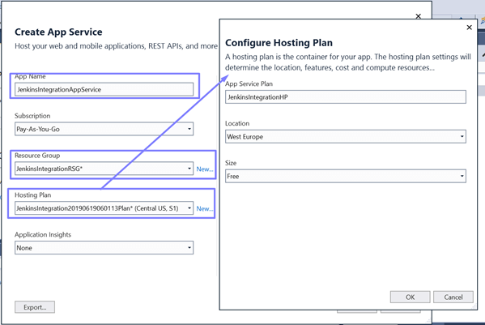Open the Subscription Pay-As-You-Go dropdown
This screenshot has width=485, height=325.
click(104, 129)
